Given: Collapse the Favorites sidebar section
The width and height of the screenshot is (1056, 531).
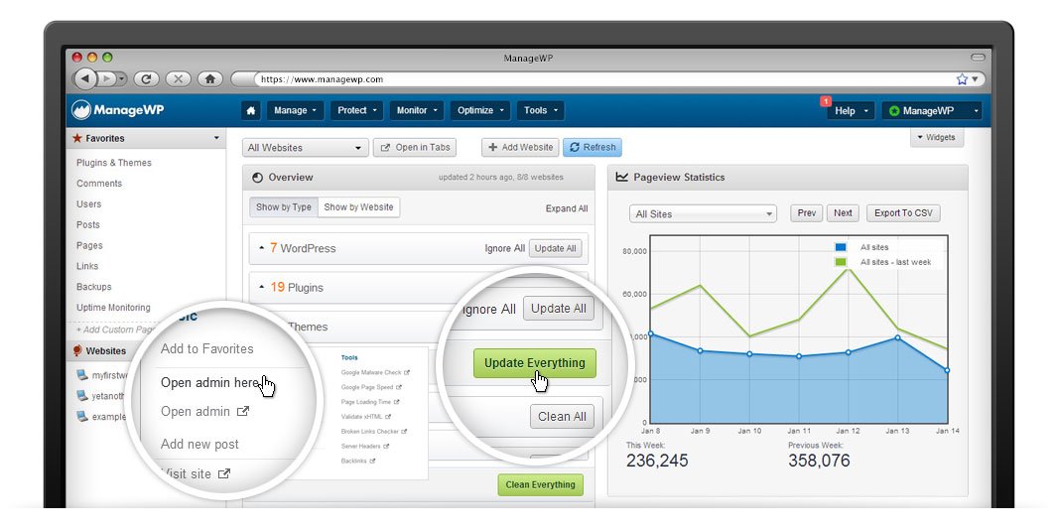Looking at the screenshot, I should click(x=216, y=138).
